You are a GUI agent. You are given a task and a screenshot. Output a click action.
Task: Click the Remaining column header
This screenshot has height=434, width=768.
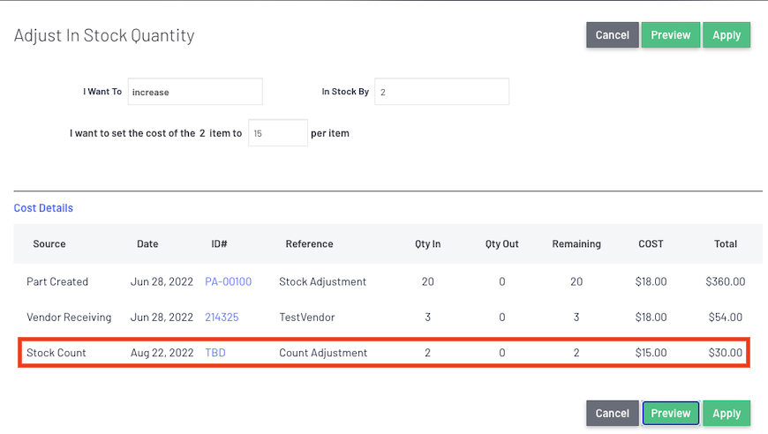pos(576,243)
